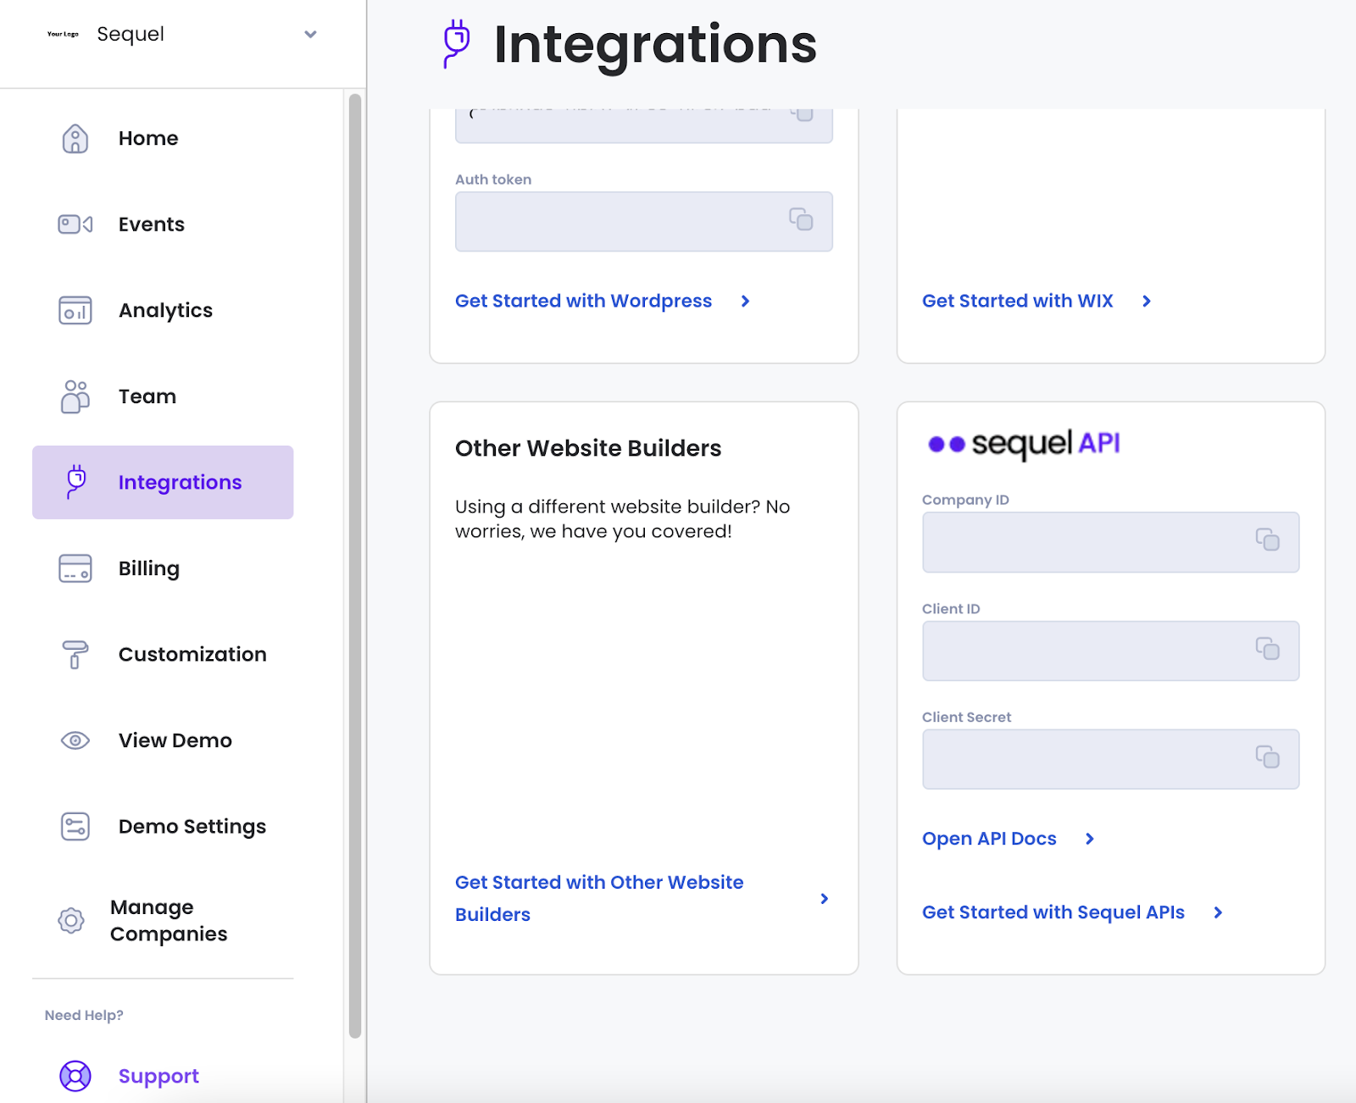Open Manage Companies in sidebar
The height and width of the screenshot is (1103, 1356).
(169, 920)
